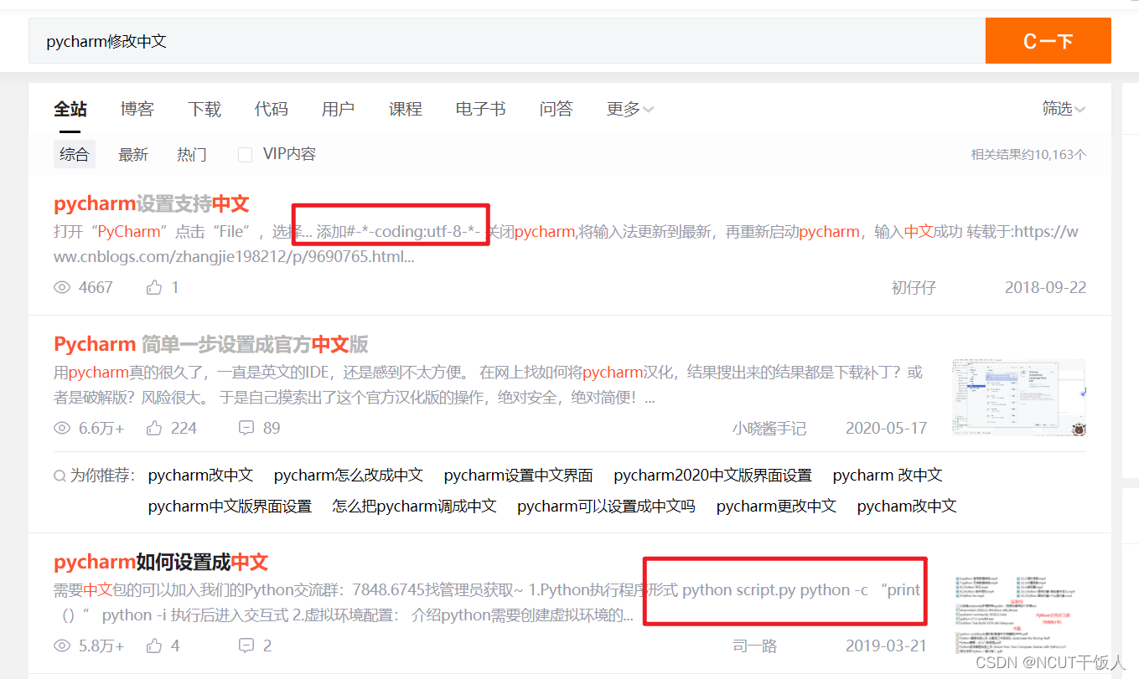Sort results by 综合
This screenshot has height=679, width=1139.
pyautogui.click(x=75, y=154)
